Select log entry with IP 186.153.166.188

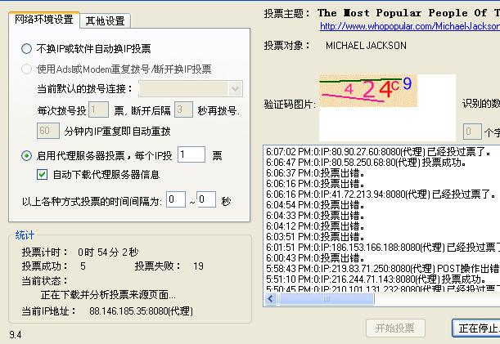point(383,247)
